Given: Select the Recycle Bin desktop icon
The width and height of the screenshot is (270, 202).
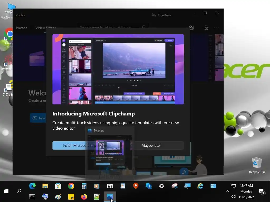Looking at the screenshot, I should [257, 165].
